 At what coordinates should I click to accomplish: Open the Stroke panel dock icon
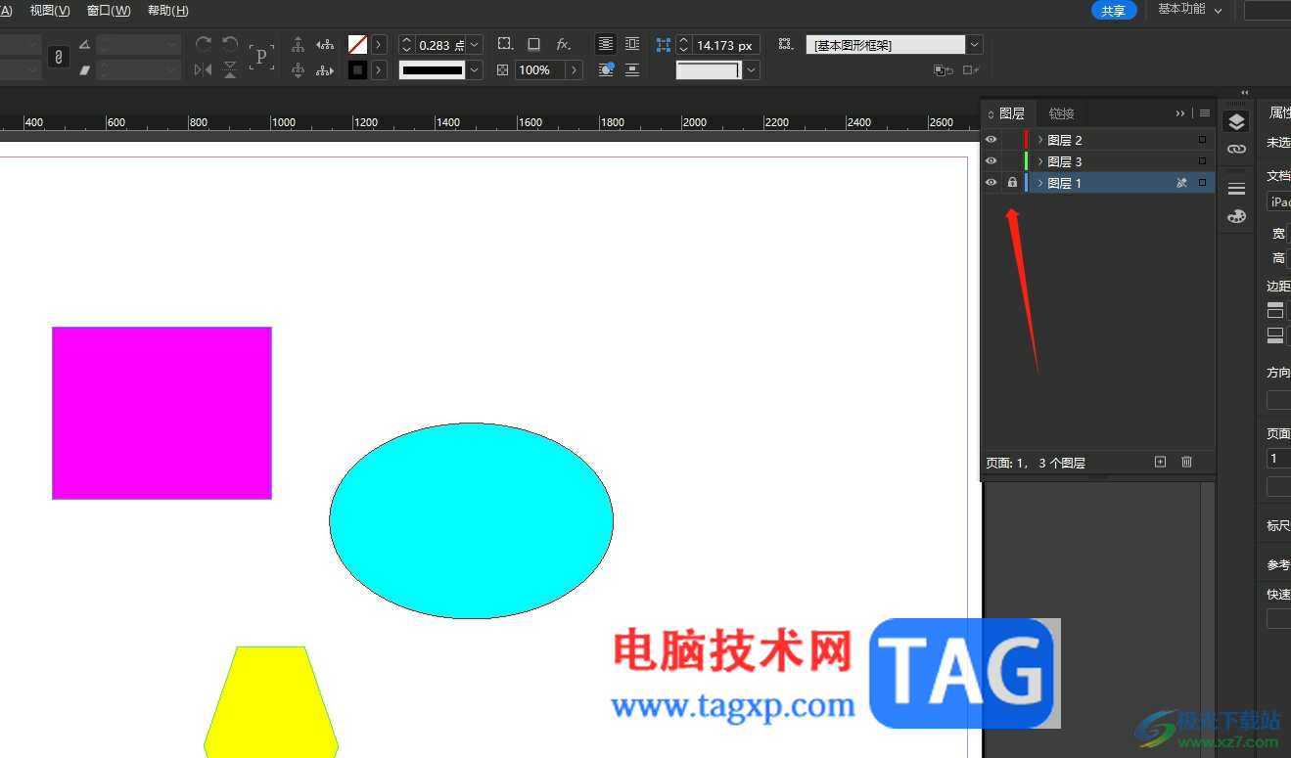pyautogui.click(x=1236, y=188)
